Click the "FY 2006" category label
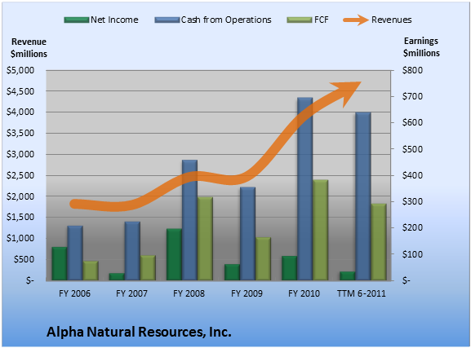 (x=74, y=293)
